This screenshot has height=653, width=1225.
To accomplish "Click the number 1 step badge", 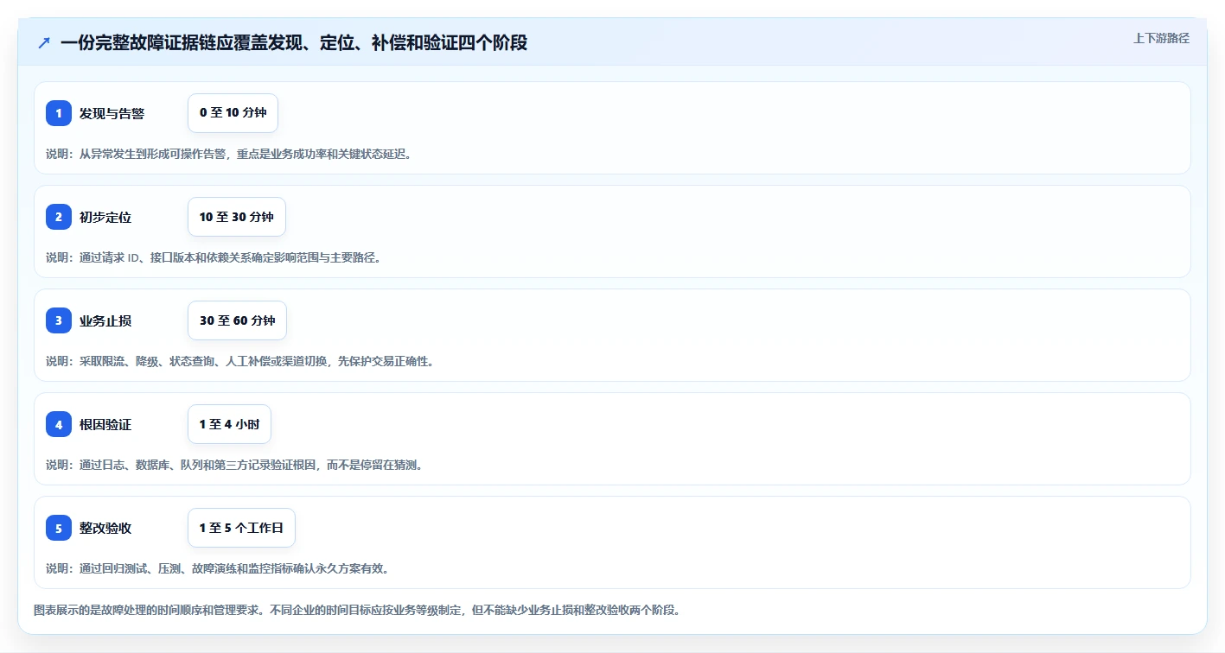I will click(59, 113).
